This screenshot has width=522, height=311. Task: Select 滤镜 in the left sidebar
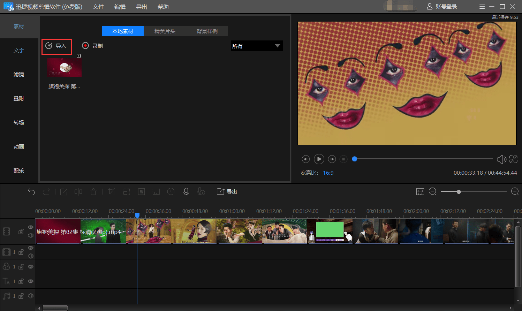(x=19, y=75)
